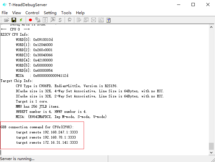Open the View menu
The width and height of the screenshot is (215, 162).
(x=16, y=13)
